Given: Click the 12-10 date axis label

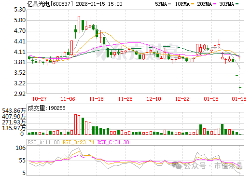Looking at the screenshot, I should (154, 99).
